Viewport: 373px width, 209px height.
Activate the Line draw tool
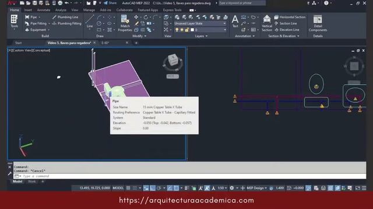[90, 21]
